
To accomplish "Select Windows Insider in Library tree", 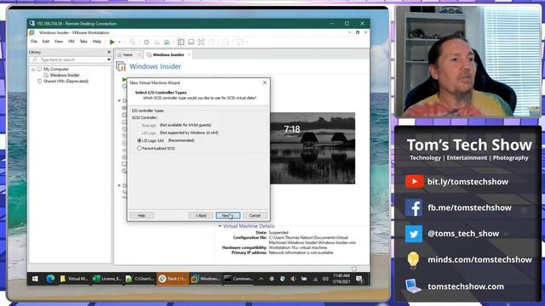I will 65,75.
